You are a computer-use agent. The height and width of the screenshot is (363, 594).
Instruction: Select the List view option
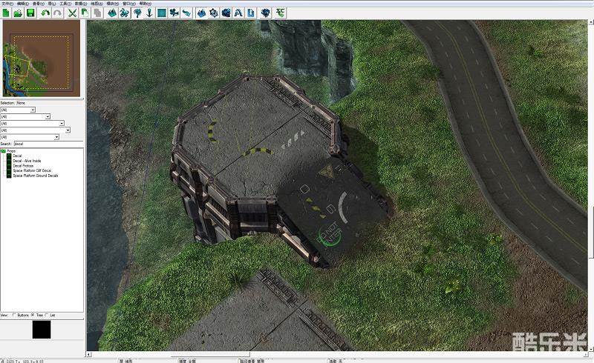pos(48,315)
